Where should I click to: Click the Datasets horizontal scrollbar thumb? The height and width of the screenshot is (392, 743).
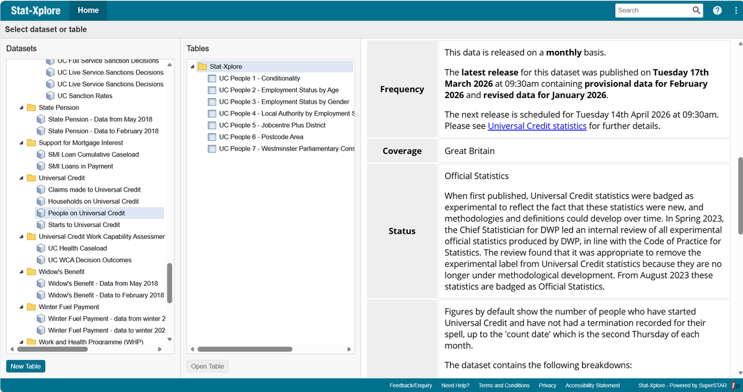pyautogui.click(x=52, y=349)
